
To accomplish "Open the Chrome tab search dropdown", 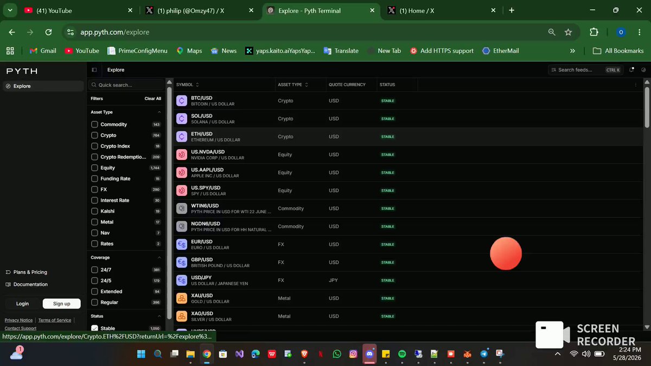I will 10,10.
